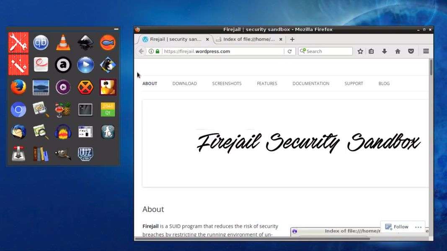Open Transmission torrent client icon

coord(18,154)
